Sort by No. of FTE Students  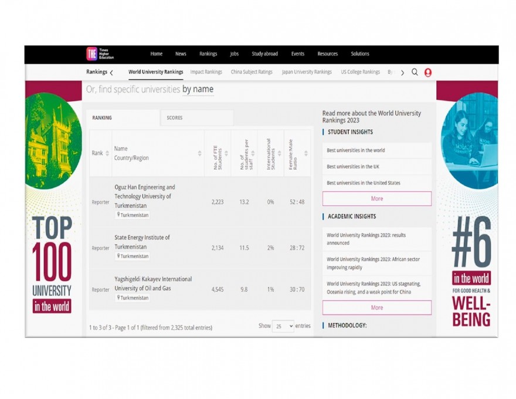(x=226, y=153)
